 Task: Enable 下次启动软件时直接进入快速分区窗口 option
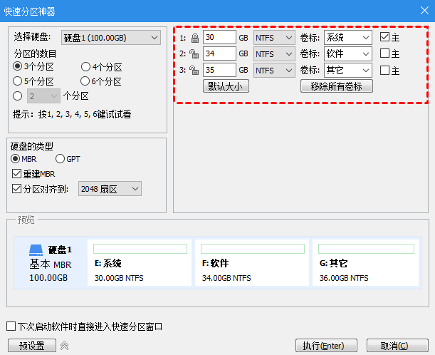(x=11, y=326)
